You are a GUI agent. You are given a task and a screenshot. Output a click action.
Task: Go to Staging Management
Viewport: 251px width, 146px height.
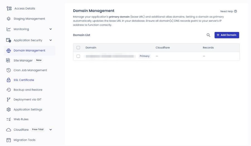coord(29,19)
